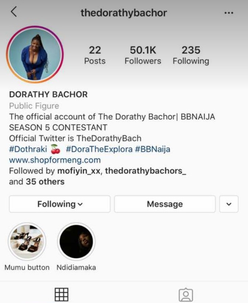Switch to the tagged photos tab
The height and width of the screenshot is (303, 248).
pos(186,295)
